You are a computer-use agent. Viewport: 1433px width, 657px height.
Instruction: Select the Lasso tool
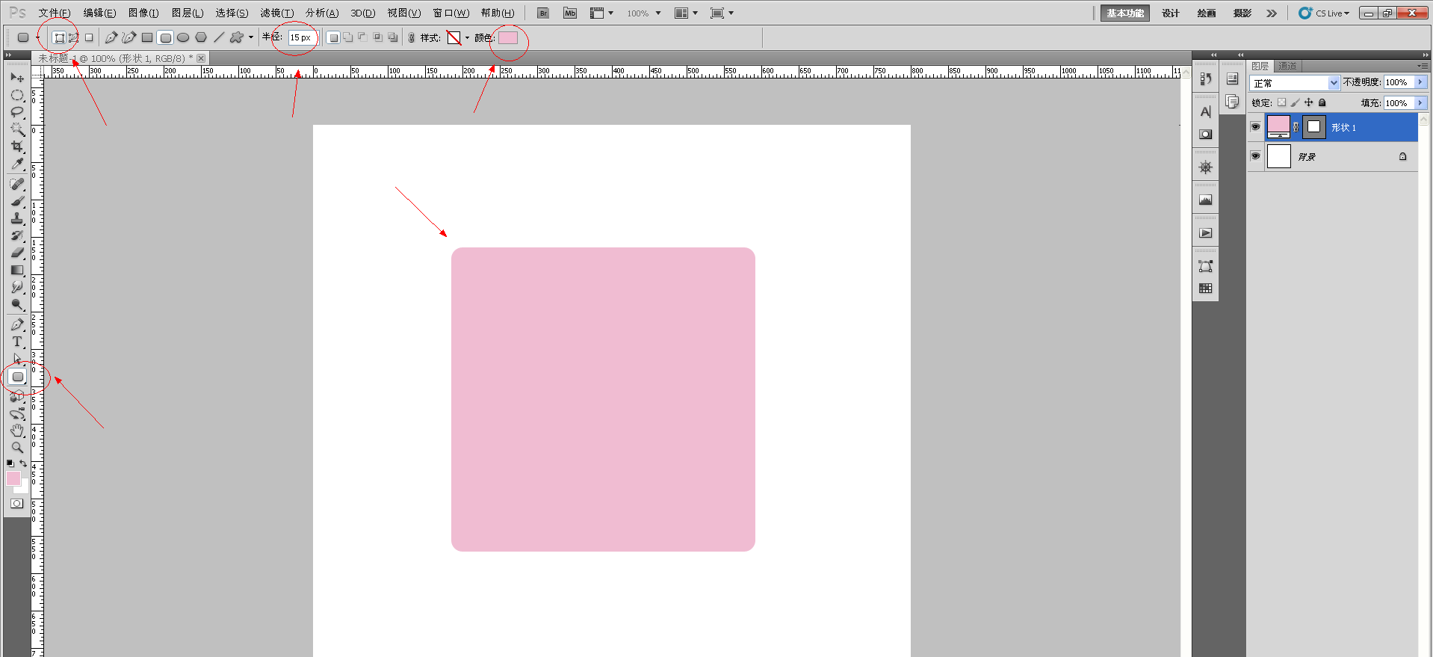pyautogui.click(x=17, y=112)
